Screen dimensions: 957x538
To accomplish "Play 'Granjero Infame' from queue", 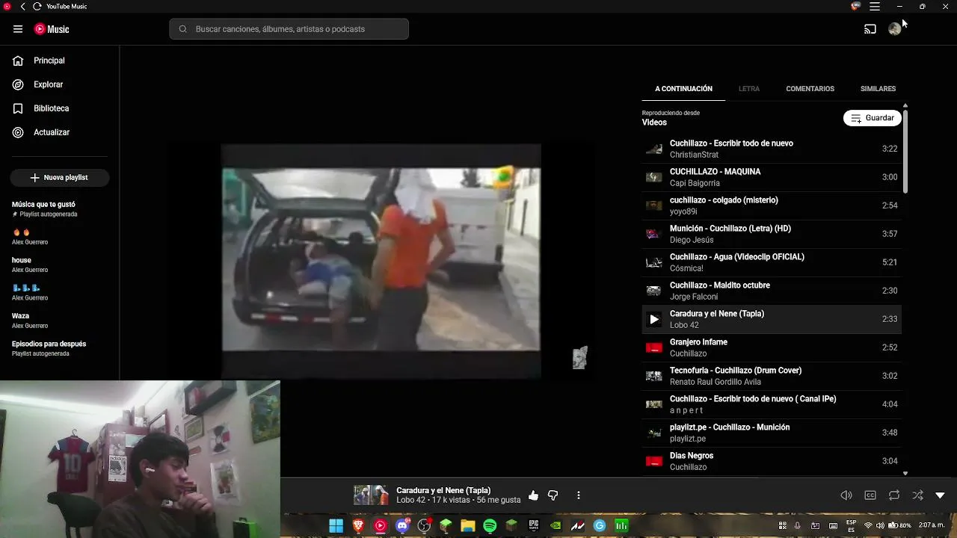I will pos(772,347).
